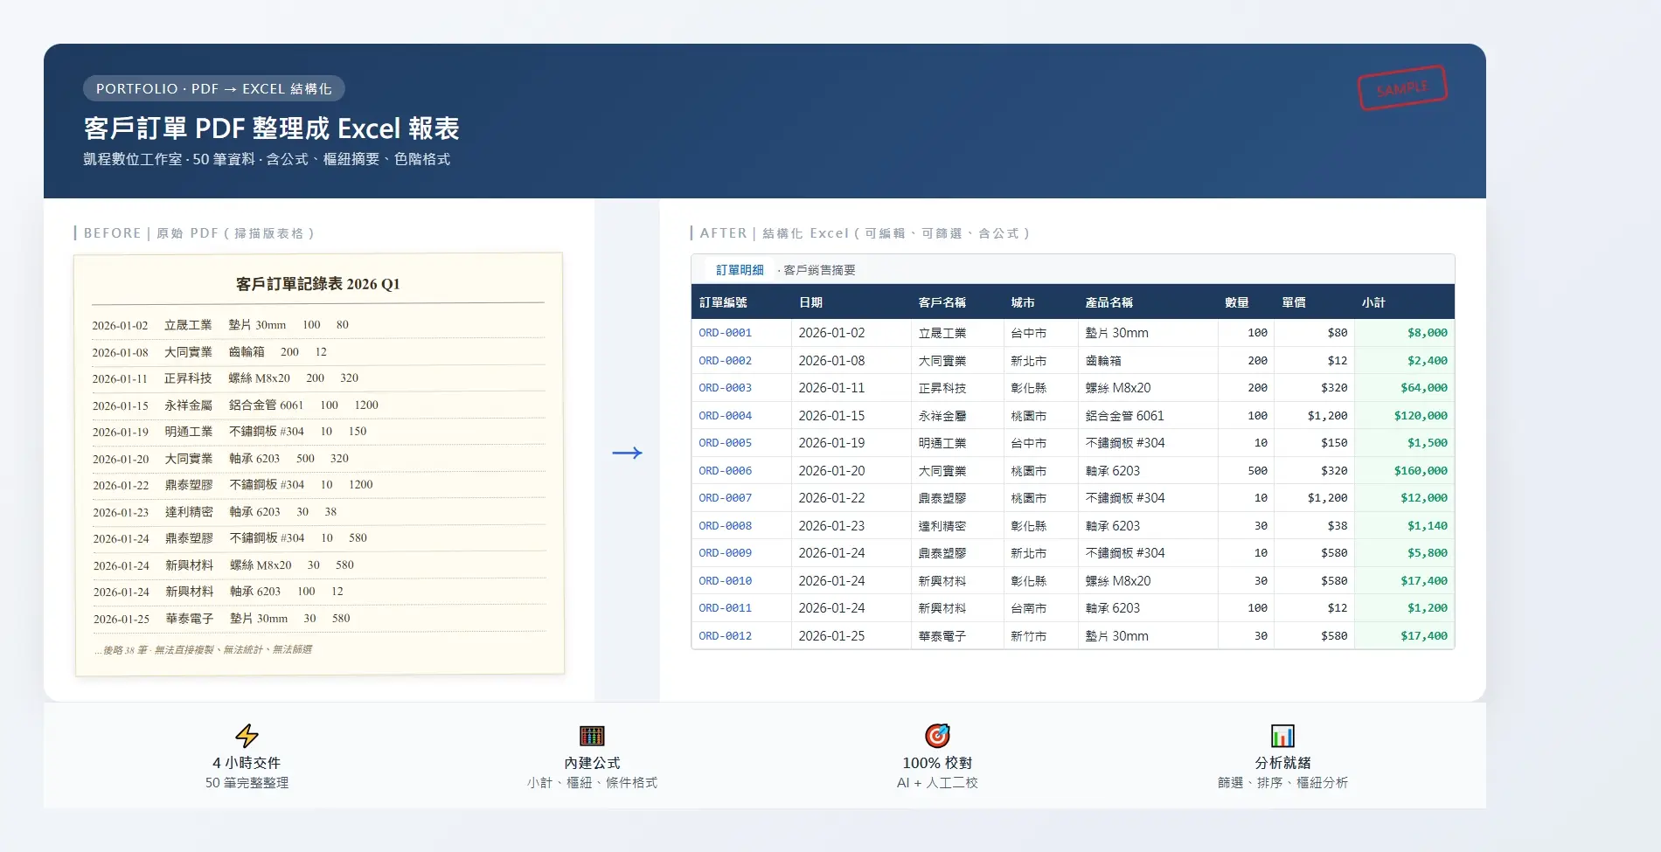Click the target icon above 100% 校對
This screenshot has height=852, width=1661.
[937, 735]
